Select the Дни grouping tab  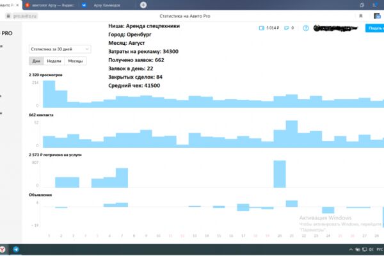pos(36,61)
